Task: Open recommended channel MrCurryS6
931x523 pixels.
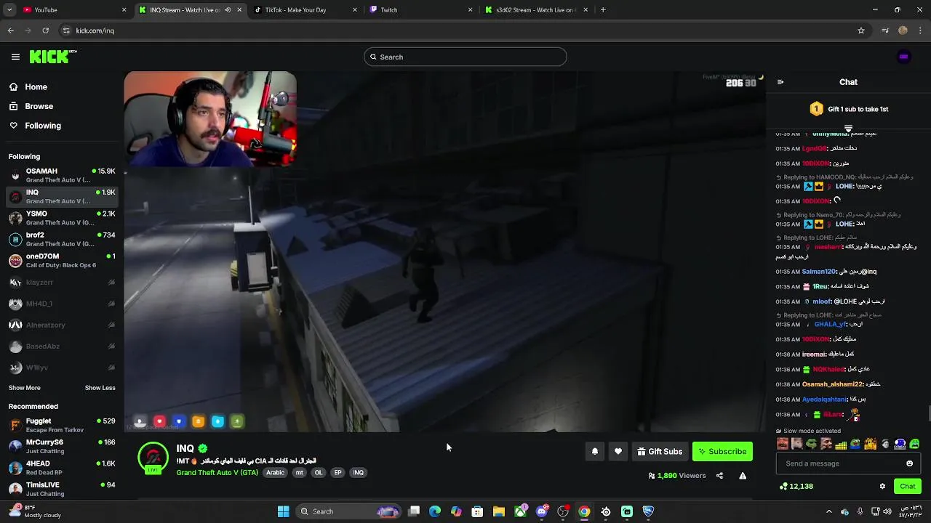Action: pyautogui.click(x=62, y=446)
